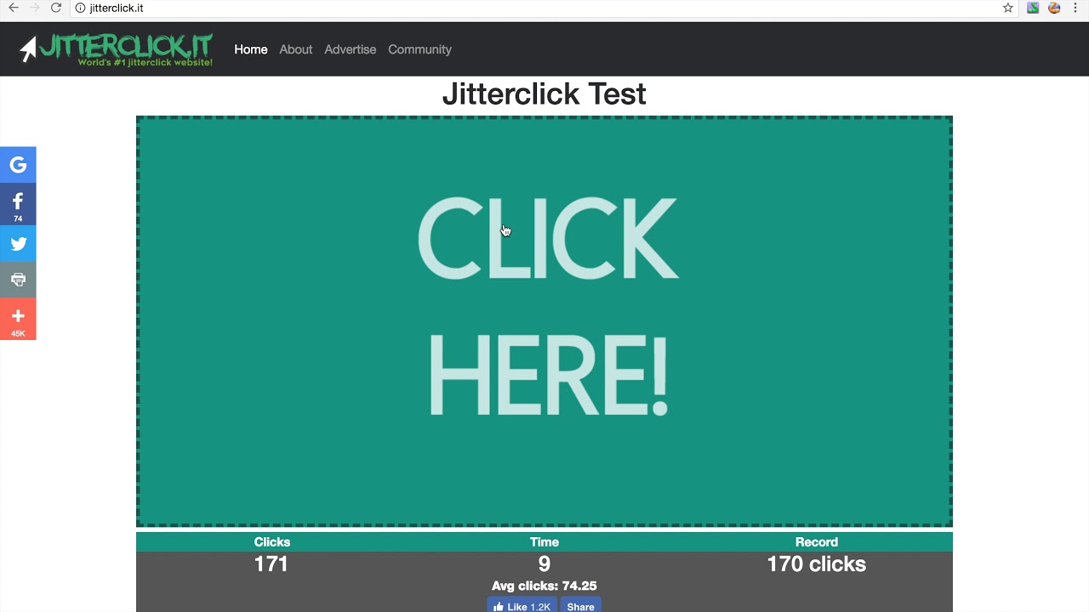Click the browser forward arrow
The height and width of the screenshot is (612, 1089).
click(34, 8)
